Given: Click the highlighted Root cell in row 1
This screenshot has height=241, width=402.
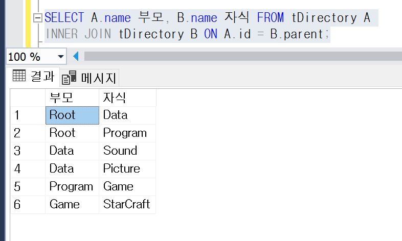Looking at the screenshot, I should pos(72,115).
